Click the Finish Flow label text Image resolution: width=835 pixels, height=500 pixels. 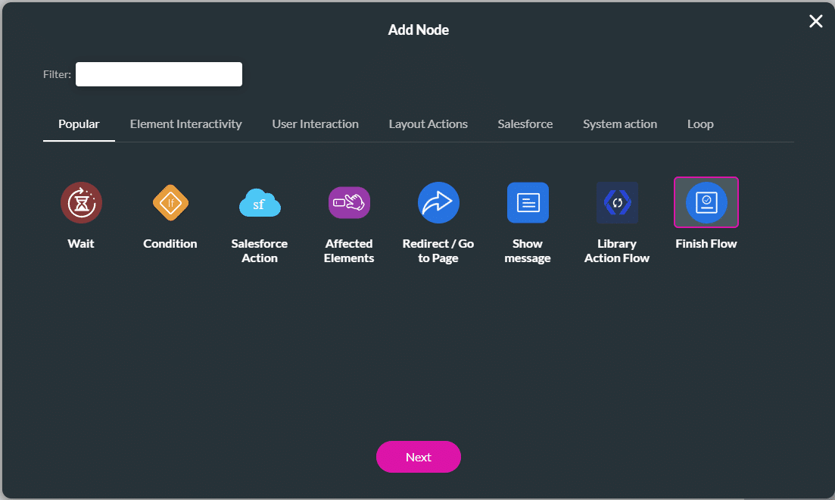pyautogui.click(x=706, y=243)
